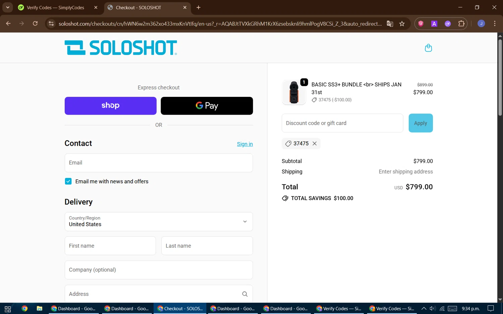This screenshot has height=314, width=503.
Task: Switch to first Verify Codes — Si... taskbar window
Action: [x=339, y=309]
